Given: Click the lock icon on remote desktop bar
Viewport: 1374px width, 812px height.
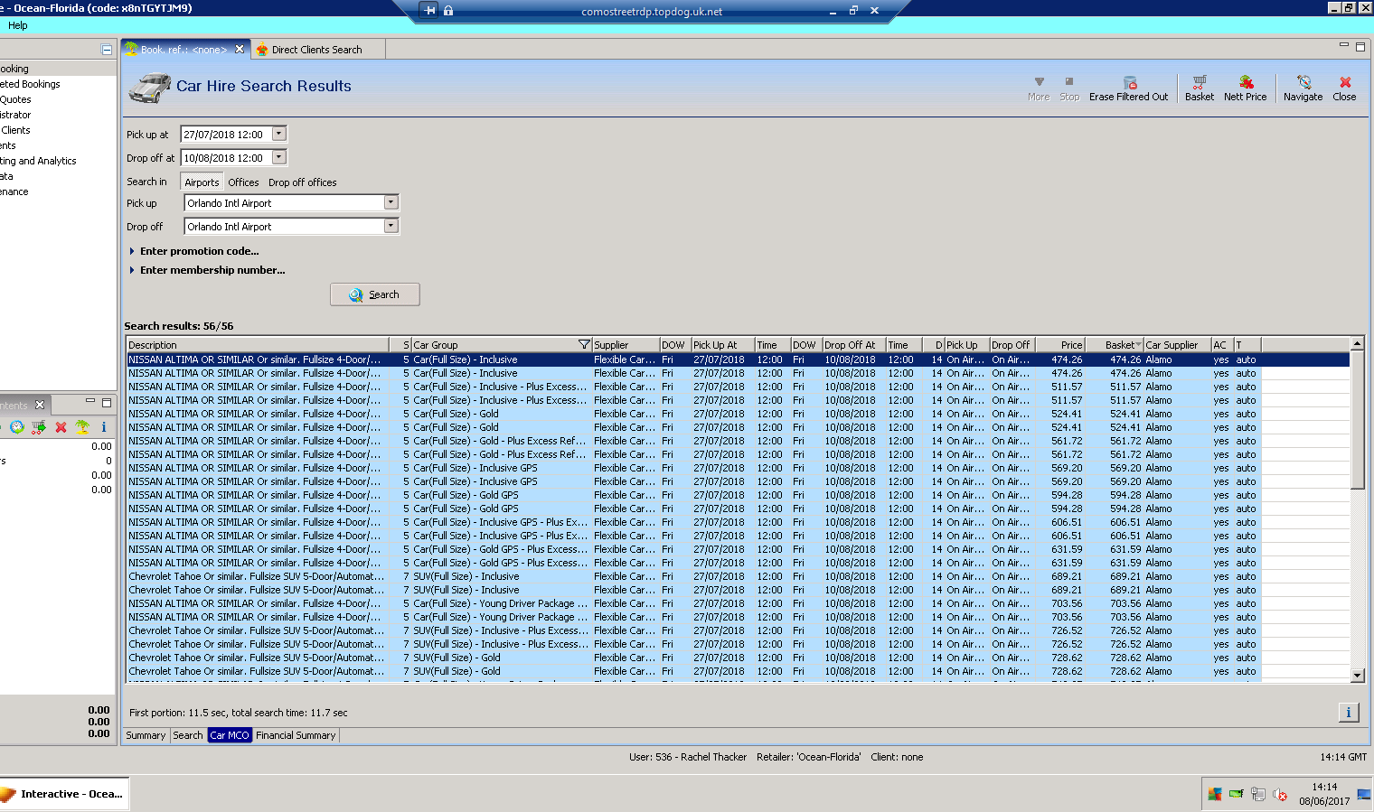Looking at the screenshot, I should (448, 10).
